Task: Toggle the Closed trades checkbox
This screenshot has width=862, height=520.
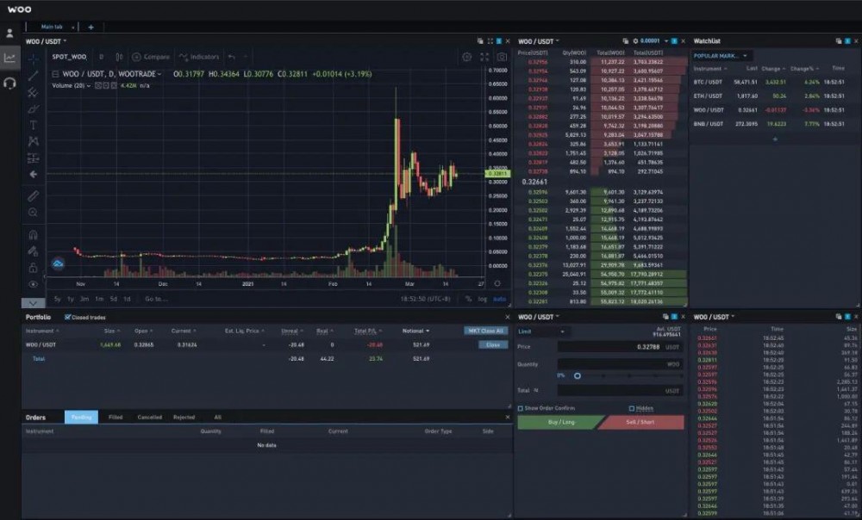Action: point(67,318)
